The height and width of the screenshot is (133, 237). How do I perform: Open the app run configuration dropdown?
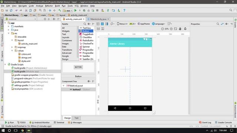(x=68, y=10)
